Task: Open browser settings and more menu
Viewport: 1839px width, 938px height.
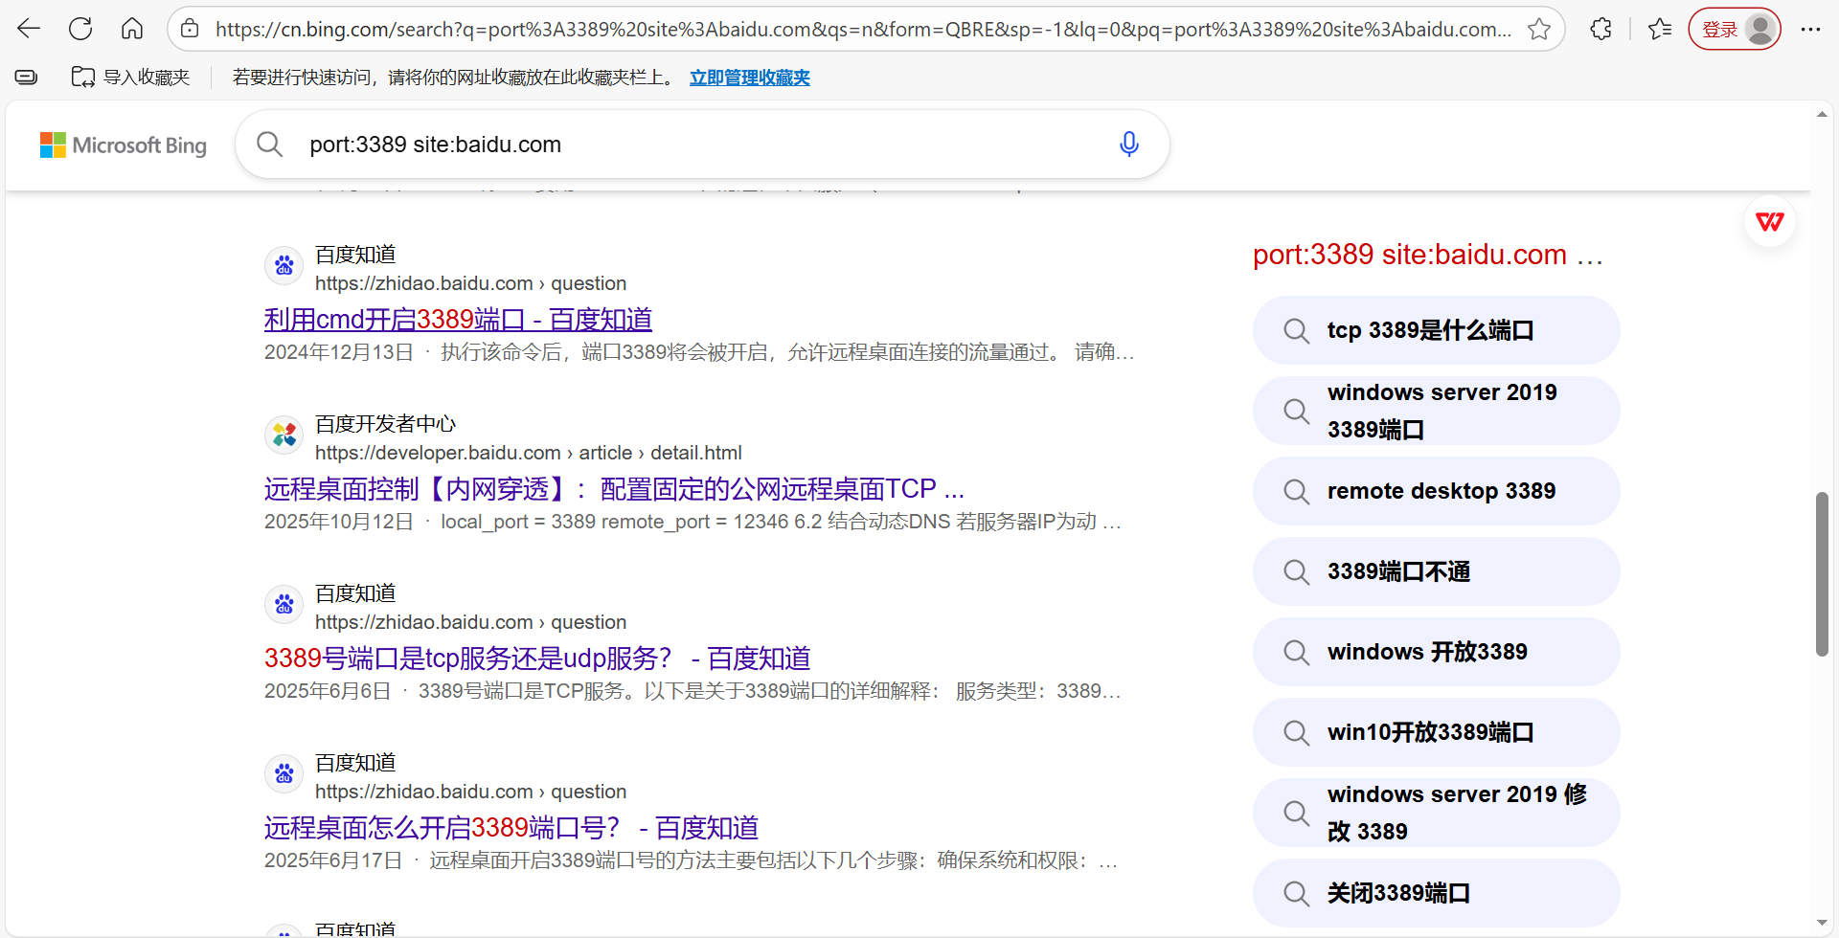Action: 1810,29
